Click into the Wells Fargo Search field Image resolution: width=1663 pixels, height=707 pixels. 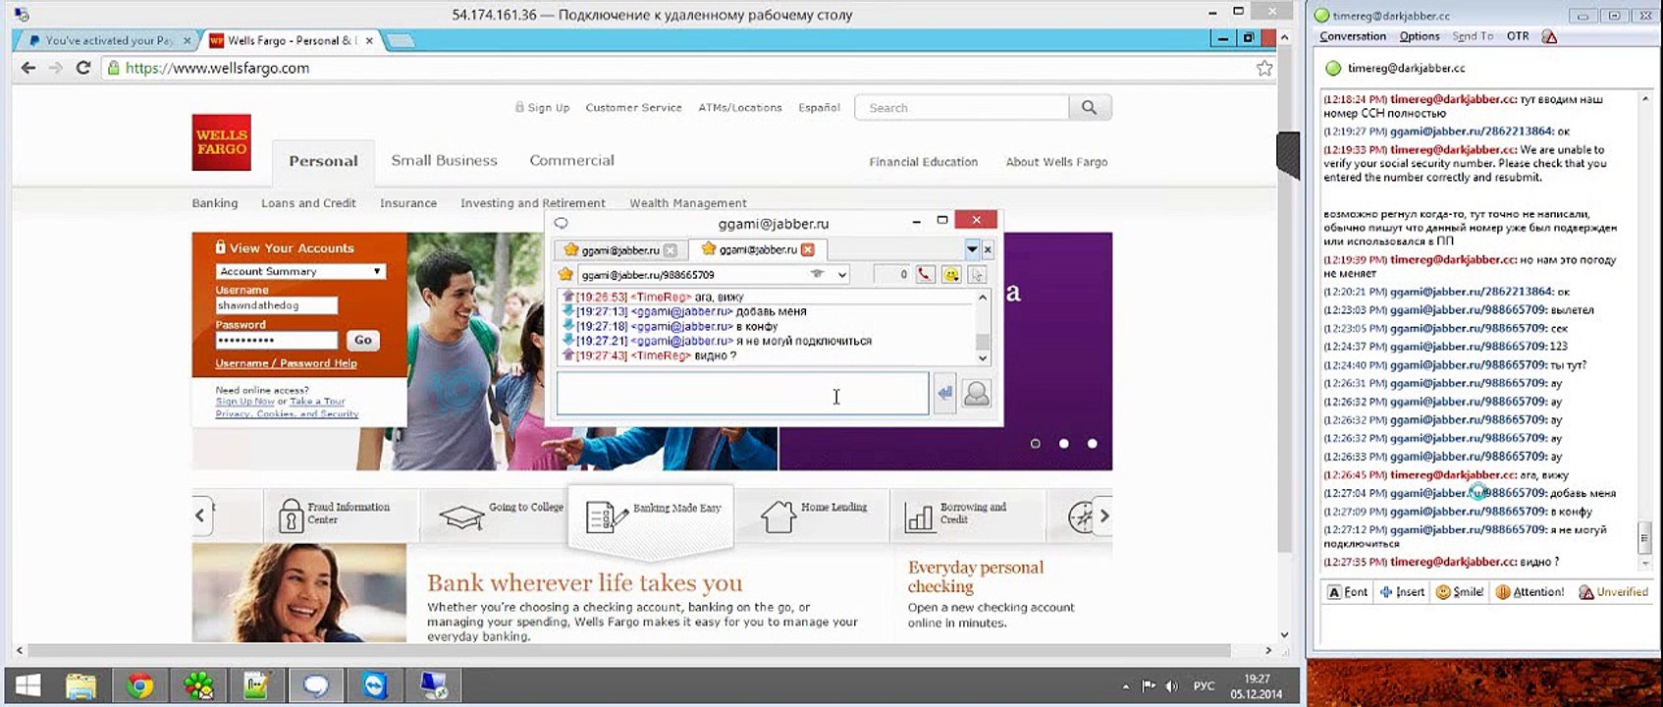[961, 108]
